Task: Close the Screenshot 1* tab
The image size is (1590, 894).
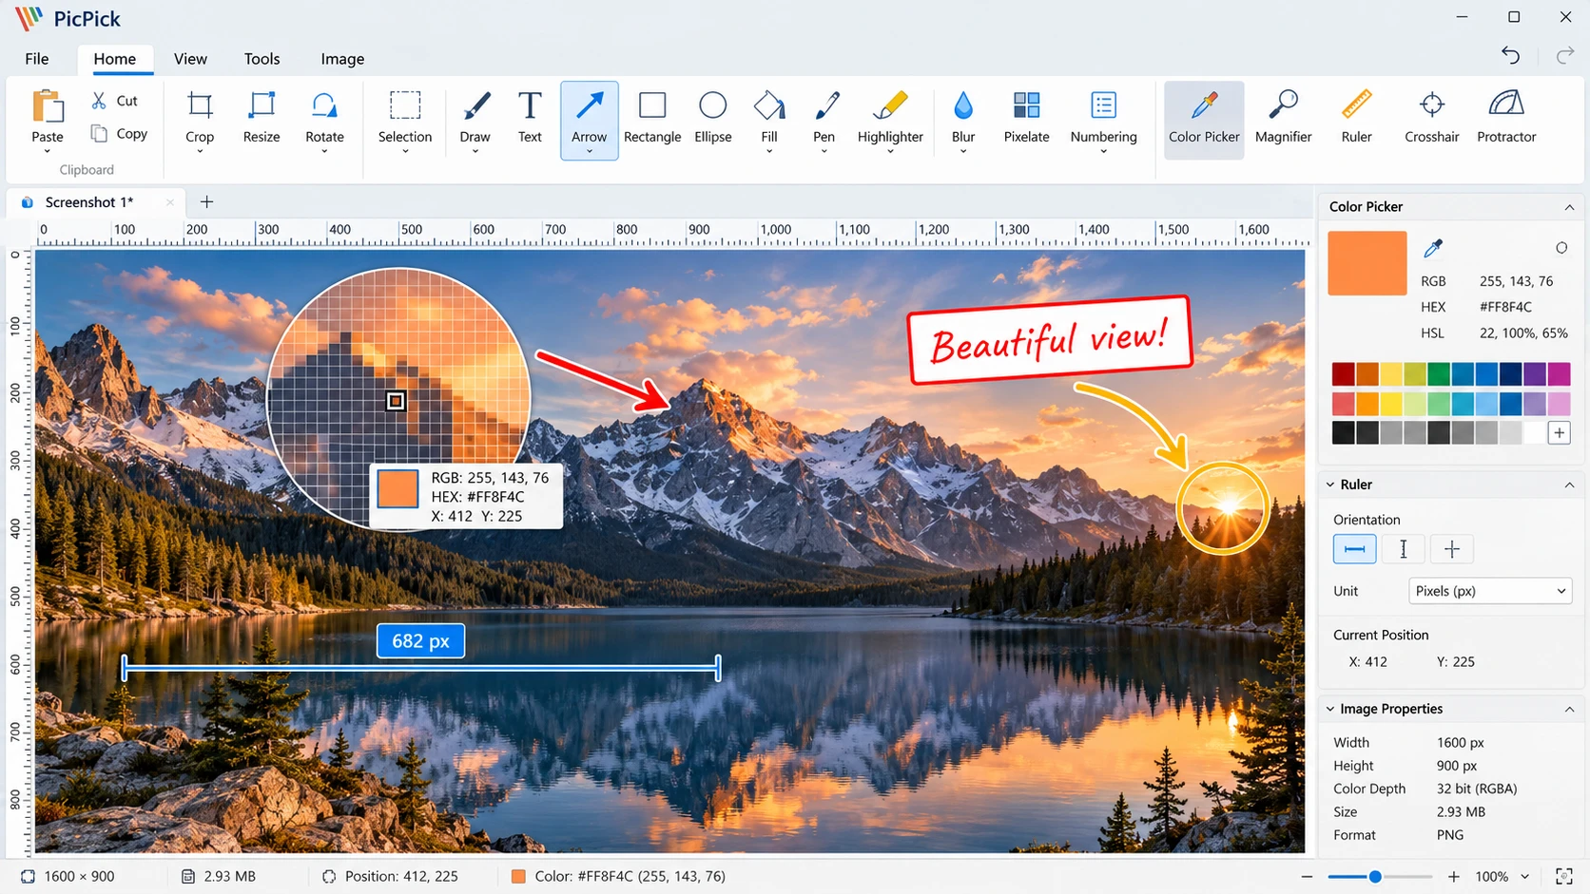Action: tap(169, 202)
